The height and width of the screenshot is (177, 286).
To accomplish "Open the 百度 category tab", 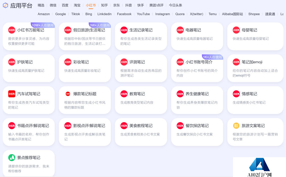I will [65, 5].
